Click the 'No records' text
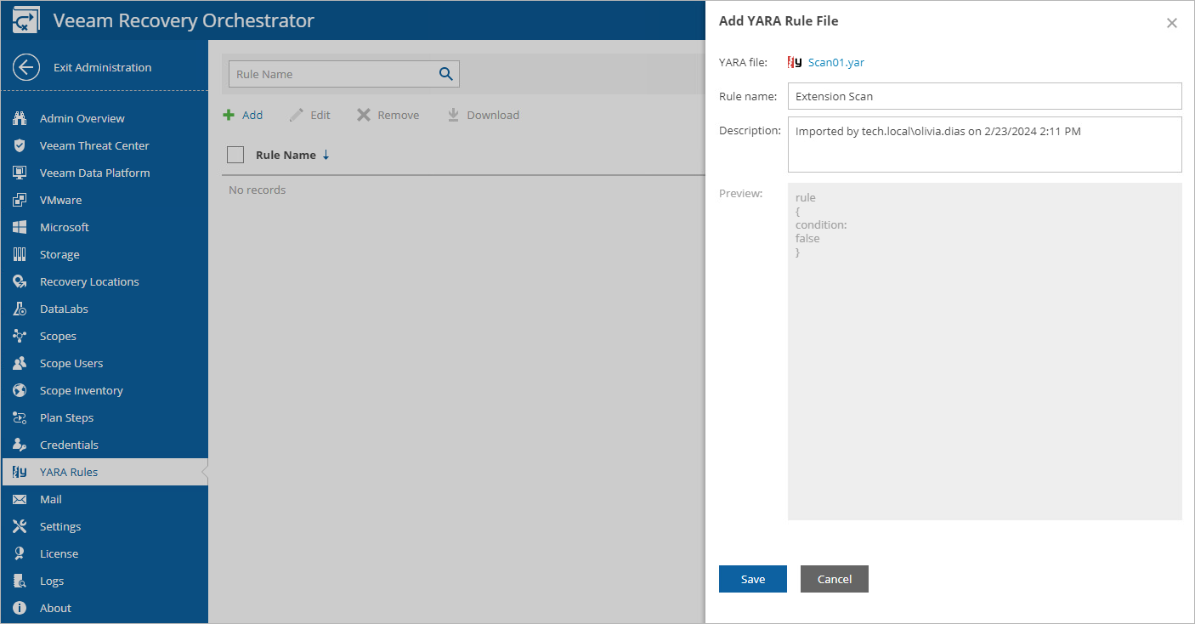The height and width of the screenshot is (624, 1195). 258,190
